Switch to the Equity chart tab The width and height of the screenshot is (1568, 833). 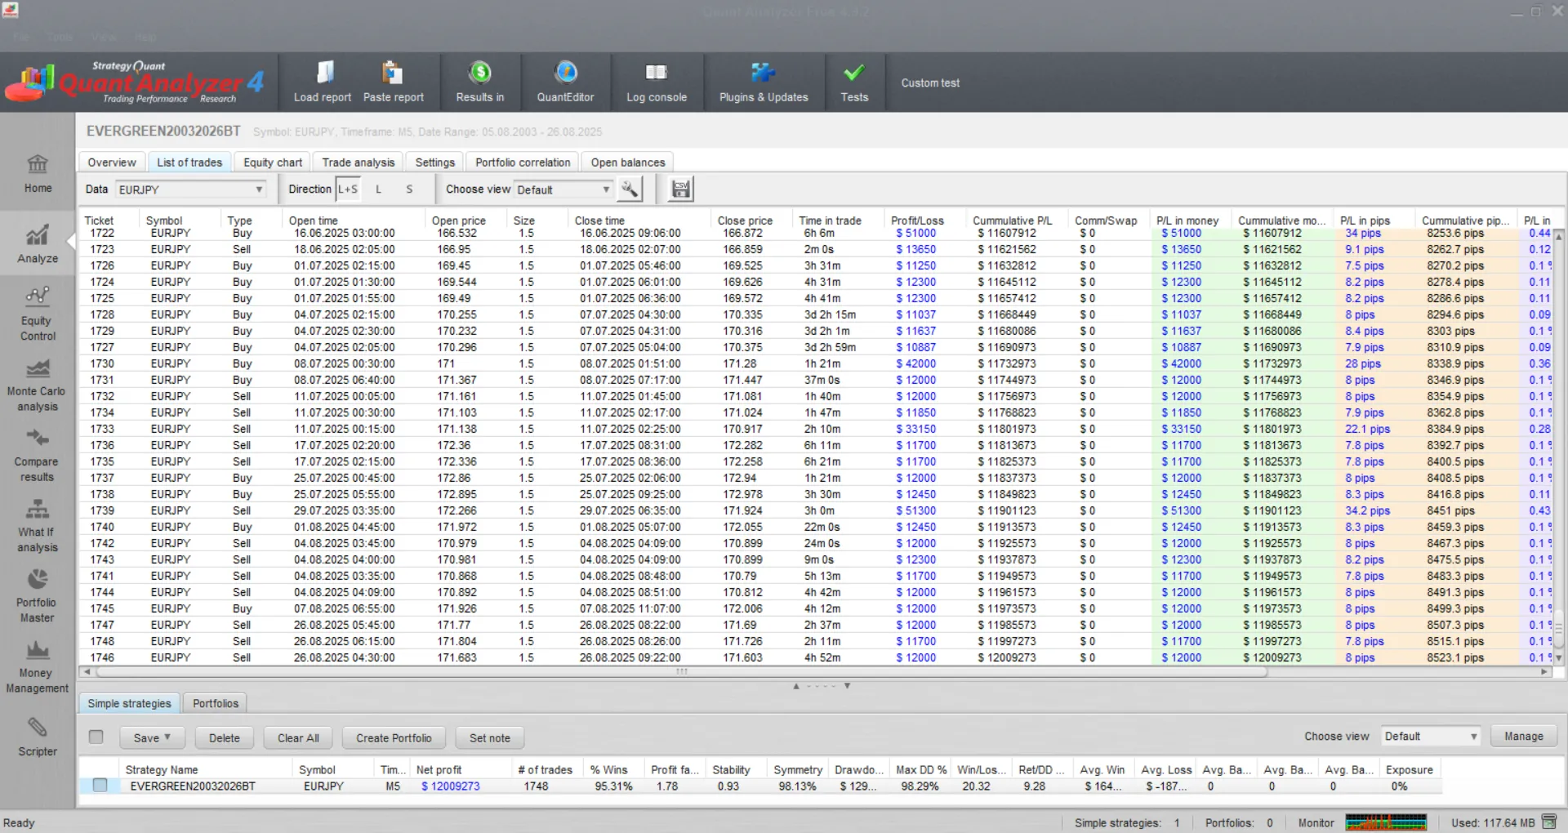[x=273, y=163]
